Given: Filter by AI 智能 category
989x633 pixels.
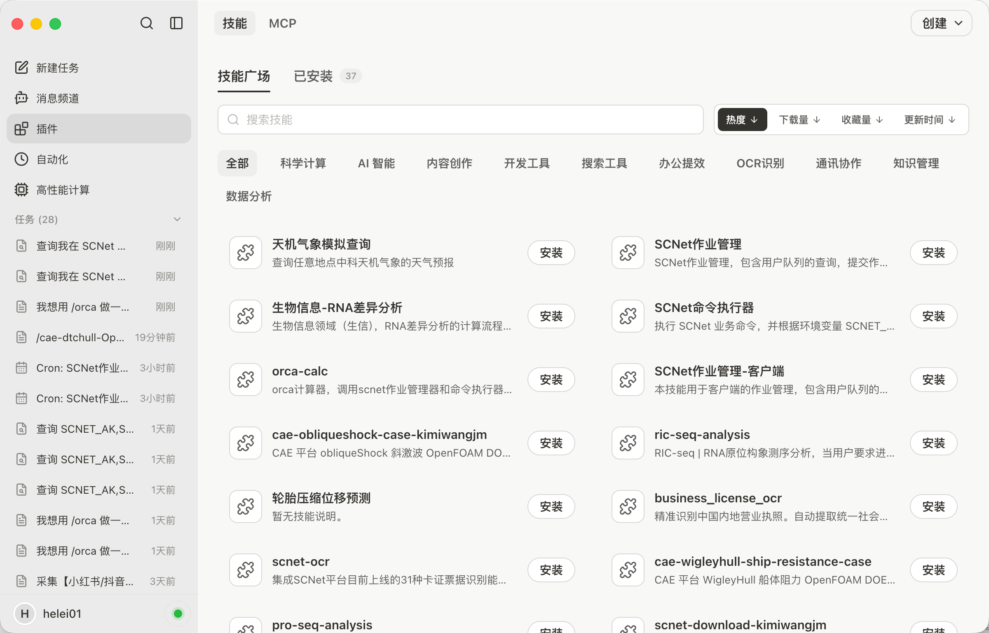Looking at the screenshot, I should click(x=376, y=163).
